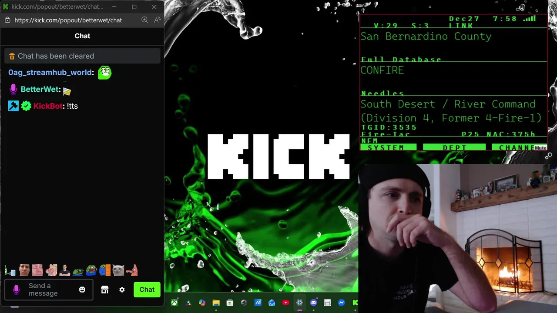Insert the anime girl quick emote
The image size is (557, 313).
51,270
